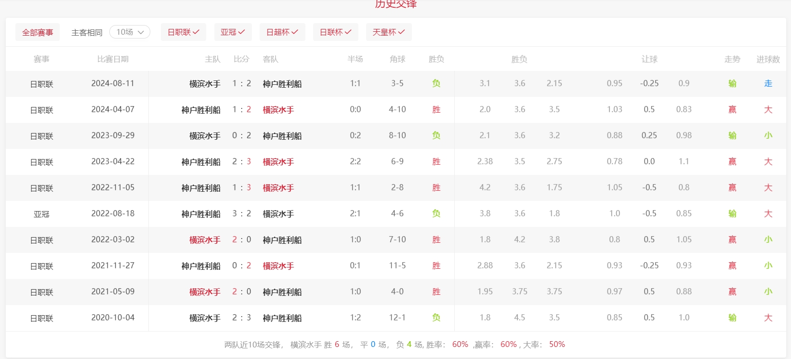Click the checkmark icon beside 天皇杯

click(x=401, y=32)
